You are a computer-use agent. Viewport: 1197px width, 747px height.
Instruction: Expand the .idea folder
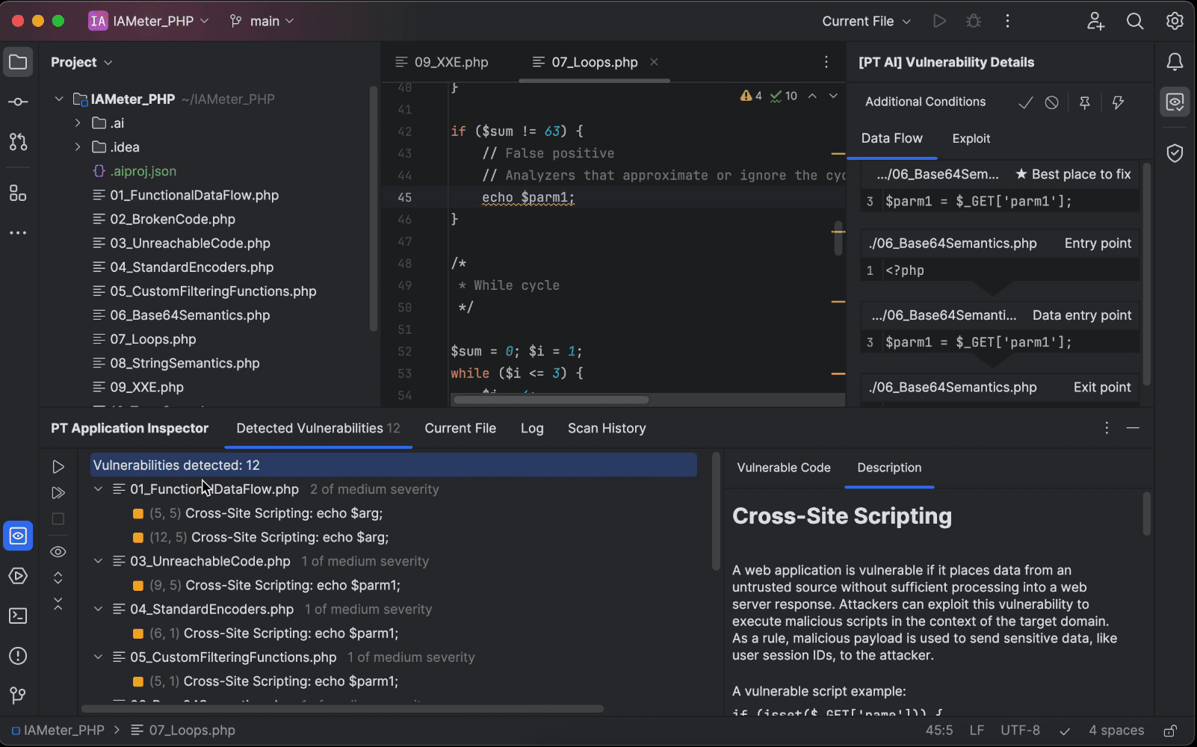(x=78, y=147)
